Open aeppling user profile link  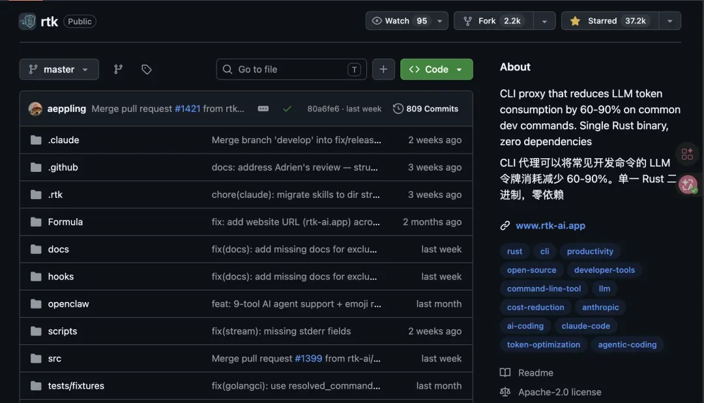(66, 109)
